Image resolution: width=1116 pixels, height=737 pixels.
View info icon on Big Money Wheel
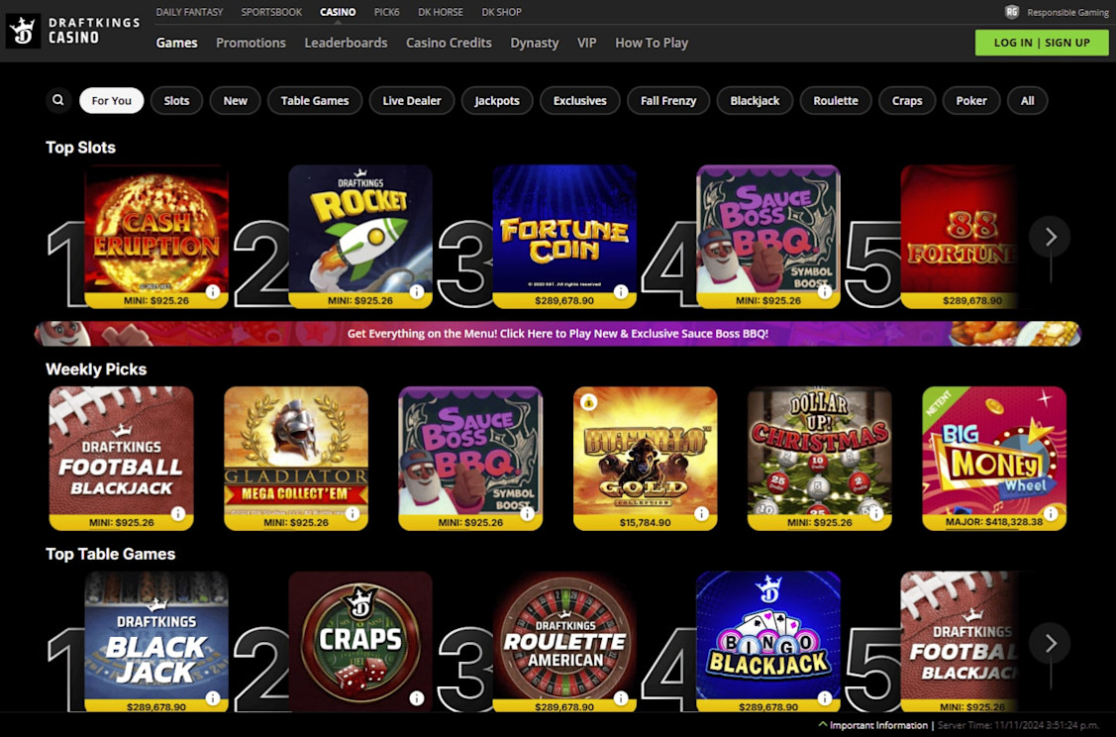[x=1051, y=513]
